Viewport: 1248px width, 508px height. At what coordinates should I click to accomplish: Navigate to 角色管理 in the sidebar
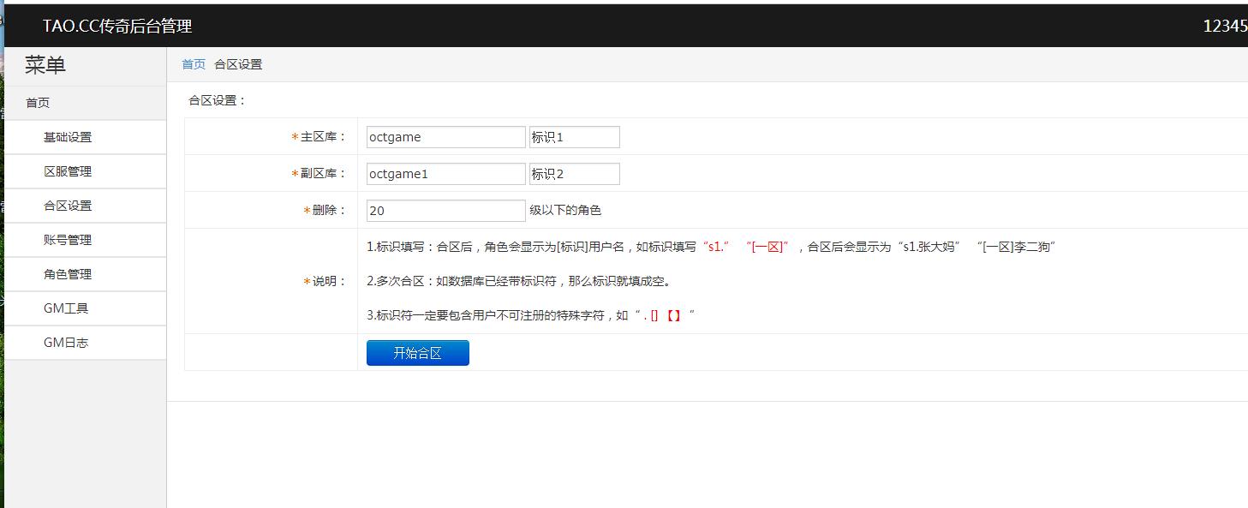(x=68, y=274)
